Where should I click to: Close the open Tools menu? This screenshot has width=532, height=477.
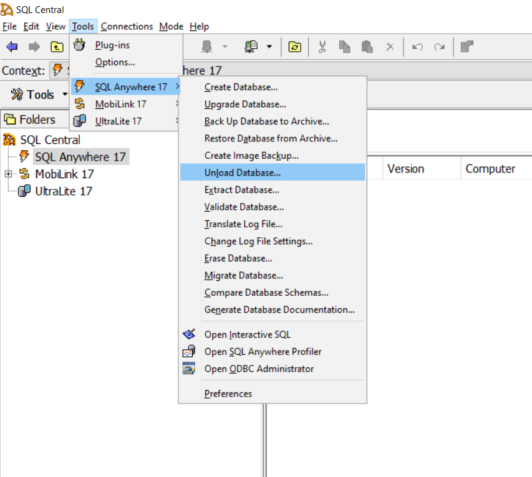tap(83, 26)
